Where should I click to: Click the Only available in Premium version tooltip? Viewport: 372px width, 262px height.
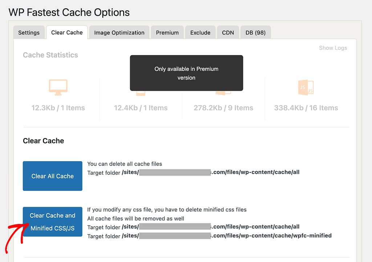coord(186,73)
